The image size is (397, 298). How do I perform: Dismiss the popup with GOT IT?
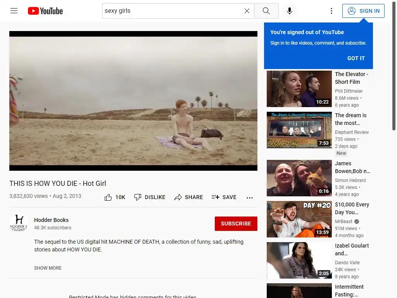356,58
